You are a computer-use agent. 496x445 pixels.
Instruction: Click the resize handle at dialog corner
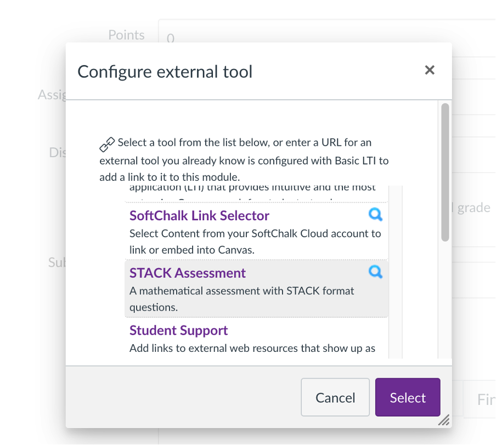coord(444,420)
